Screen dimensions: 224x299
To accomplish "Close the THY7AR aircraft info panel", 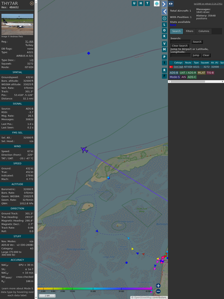I will pyautogui.click(x=32, y=3).
